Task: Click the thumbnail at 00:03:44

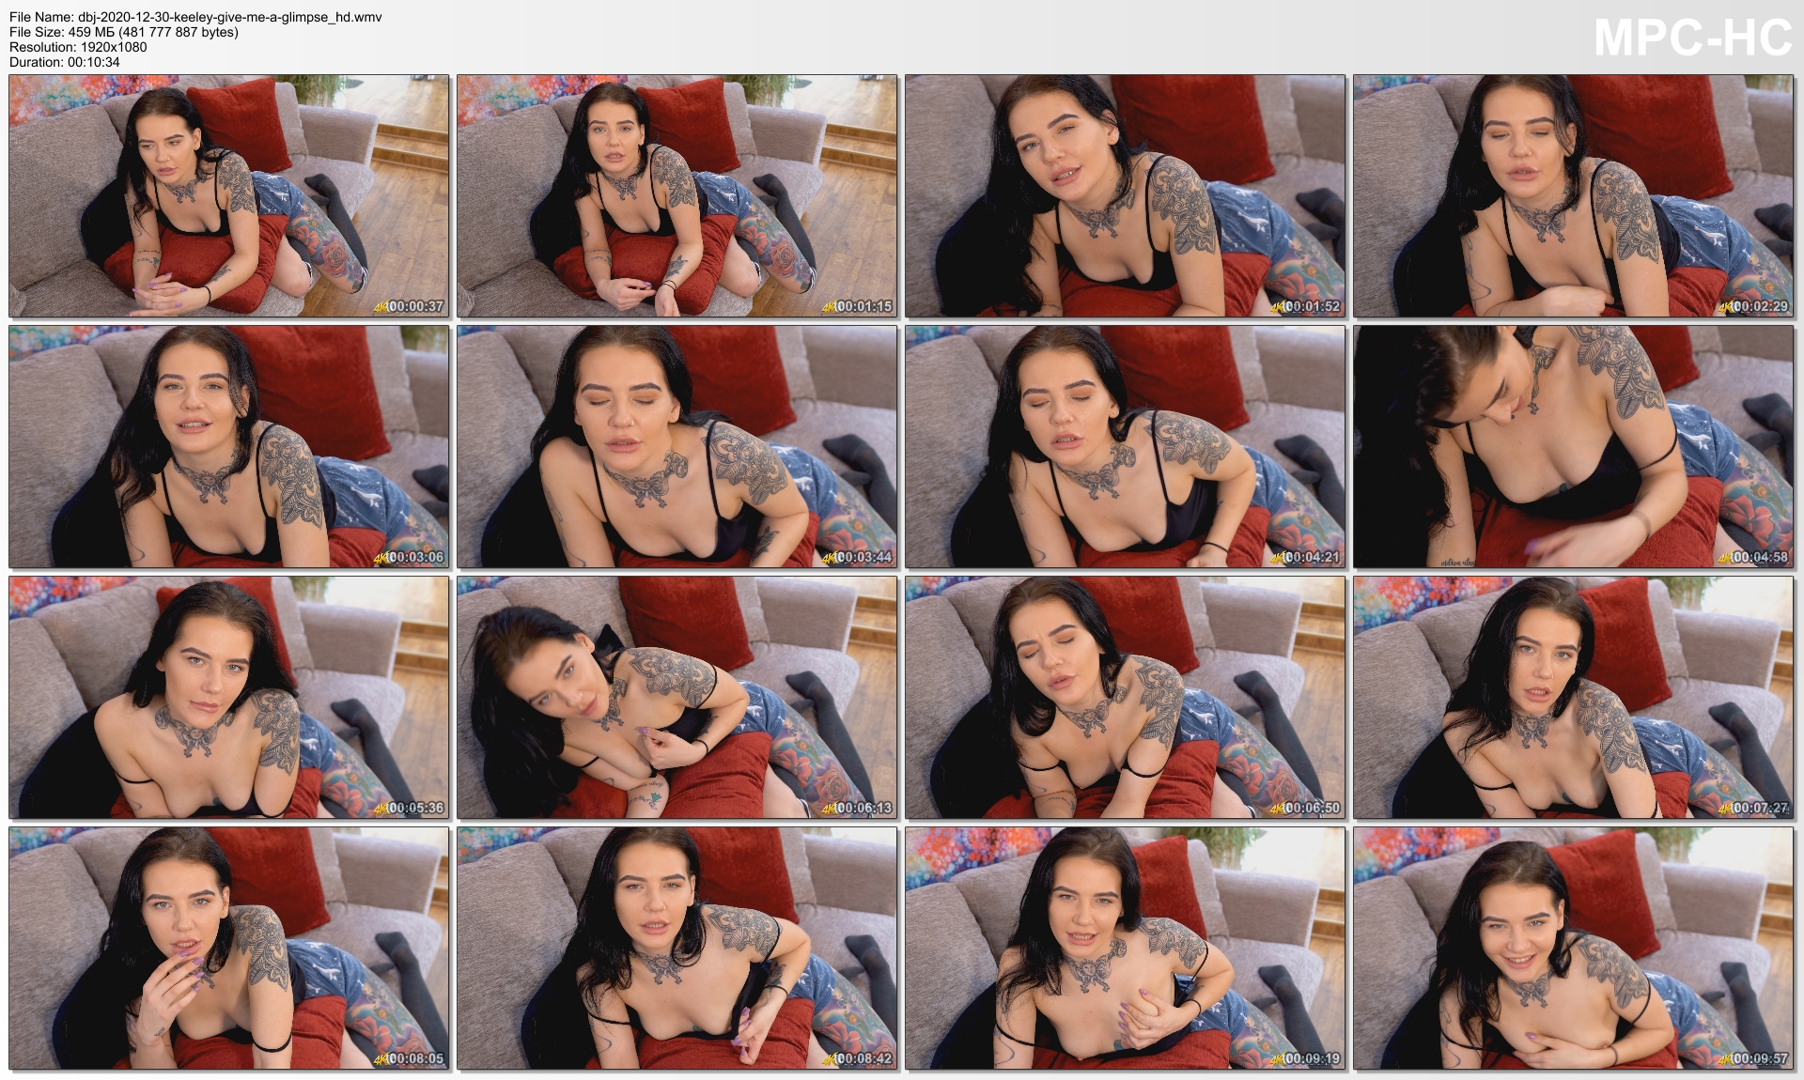Action: coord(676,446)
